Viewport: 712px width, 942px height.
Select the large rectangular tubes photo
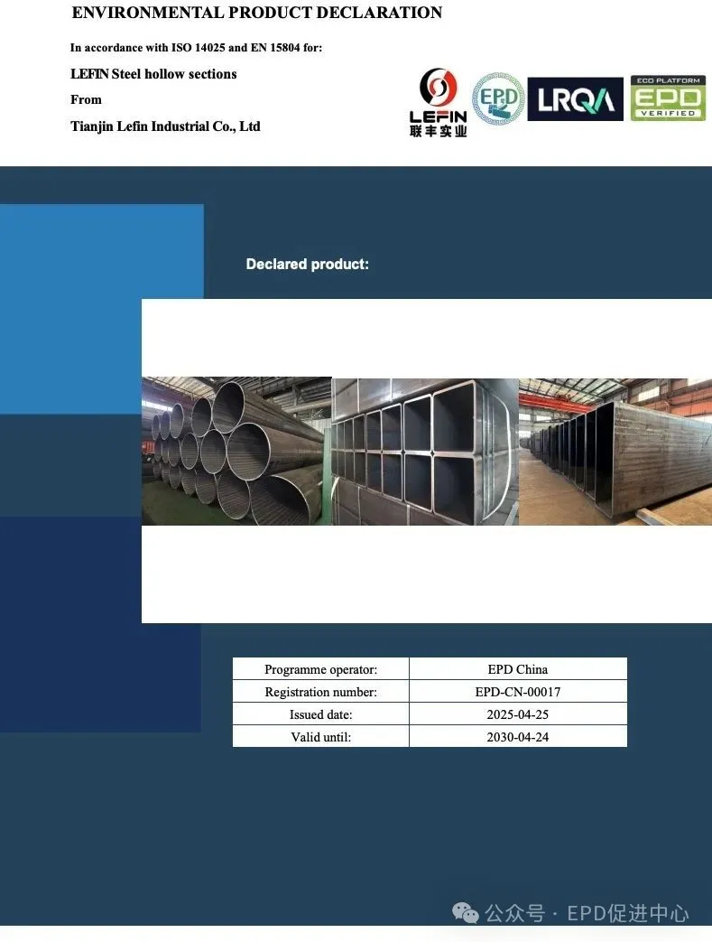[615, 452]
